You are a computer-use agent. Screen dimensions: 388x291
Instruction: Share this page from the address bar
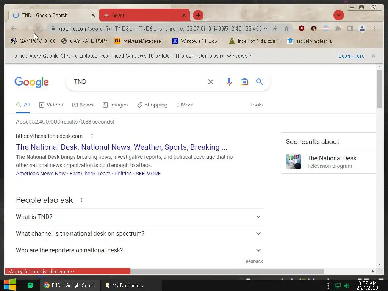pos(274,29)
